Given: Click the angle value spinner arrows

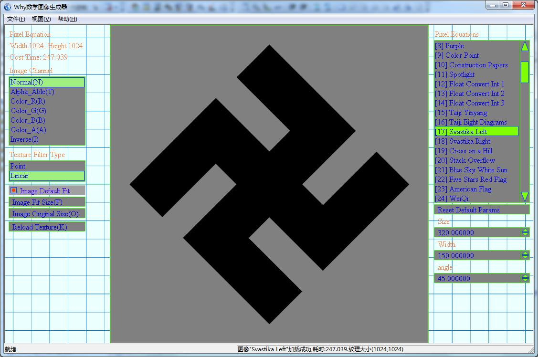Looking at the screenshot, I should coord(525,278).
